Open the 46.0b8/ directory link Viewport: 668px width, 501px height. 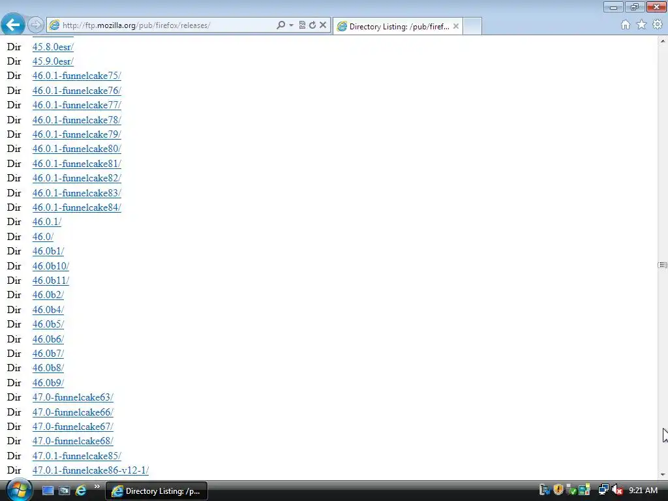coord(48,369)
